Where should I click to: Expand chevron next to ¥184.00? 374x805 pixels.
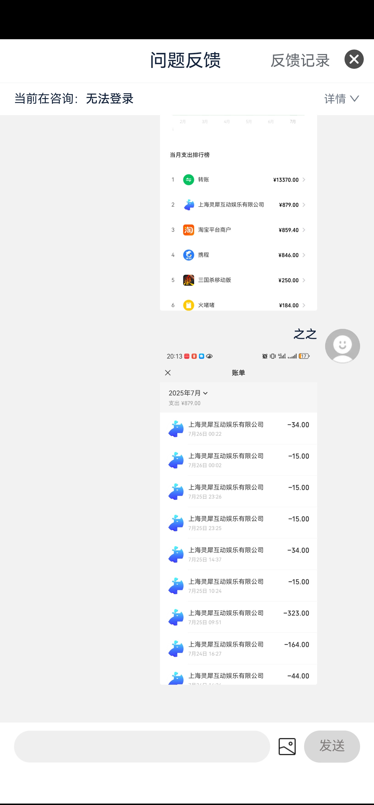click(304, 305)
